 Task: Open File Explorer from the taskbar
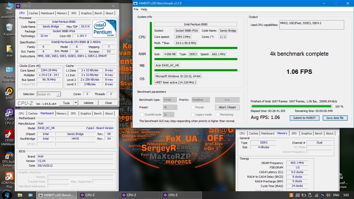(x=20, y=195)
